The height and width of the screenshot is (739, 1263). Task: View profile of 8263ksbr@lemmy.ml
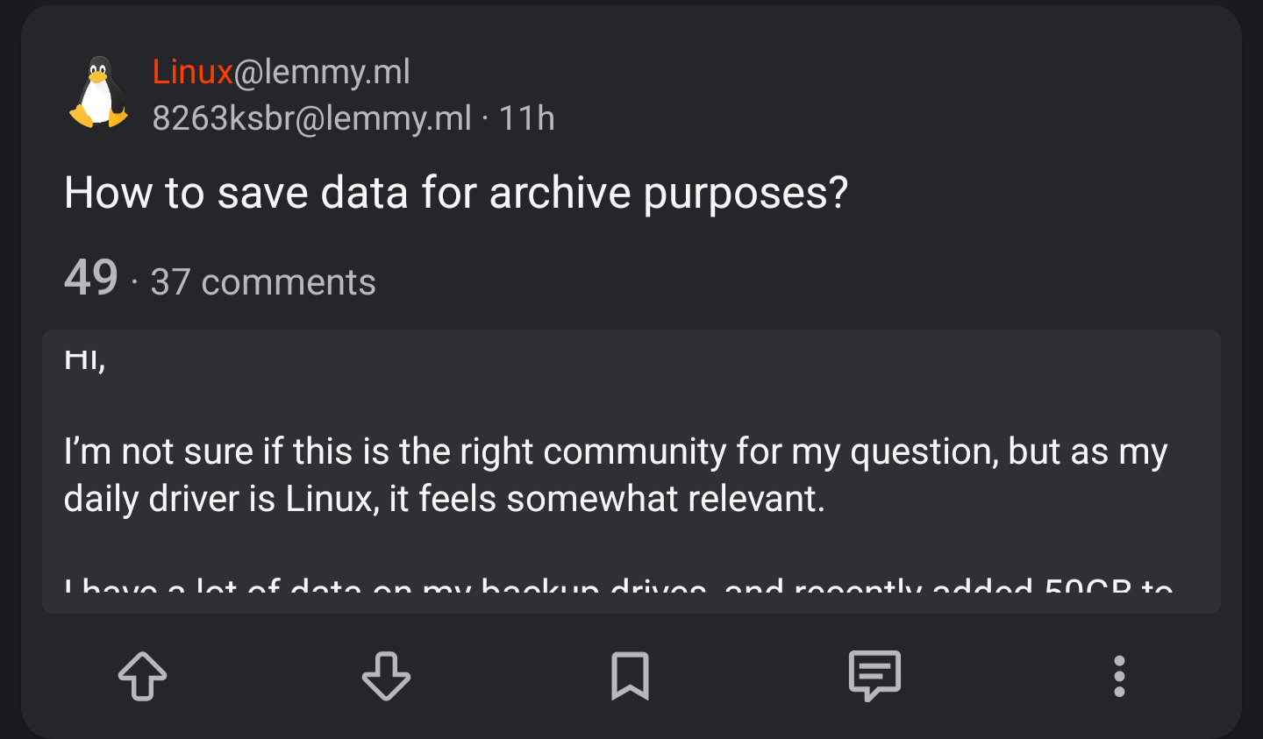(x=311, y=118)
